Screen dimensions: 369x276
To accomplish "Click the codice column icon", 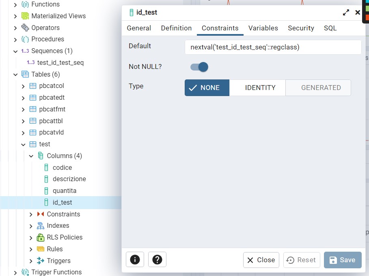I will [x=46, y=167].
